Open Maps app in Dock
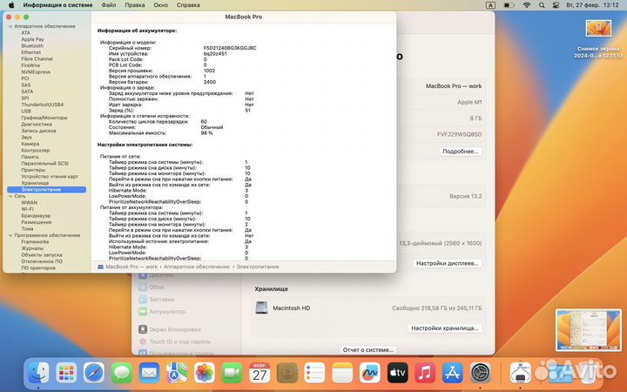 click(177, 373)
